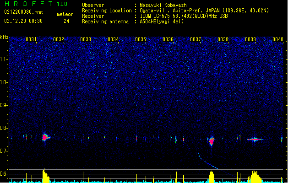Click the meteor count value 24

click(x=66, y=21)
